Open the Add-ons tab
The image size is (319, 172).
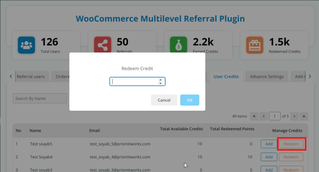point(298,77)
